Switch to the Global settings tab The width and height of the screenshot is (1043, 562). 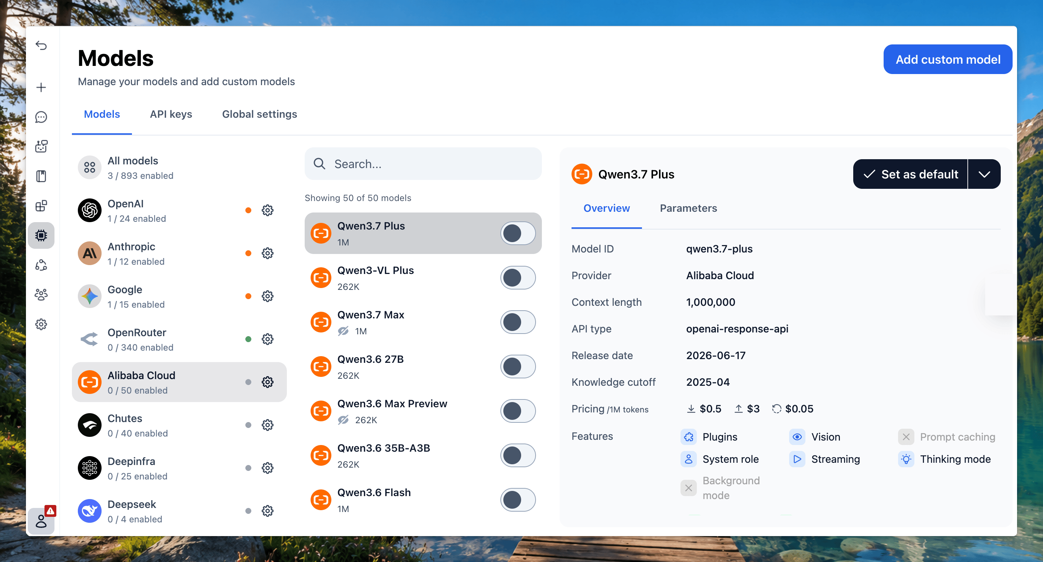(x=259, y=114)
